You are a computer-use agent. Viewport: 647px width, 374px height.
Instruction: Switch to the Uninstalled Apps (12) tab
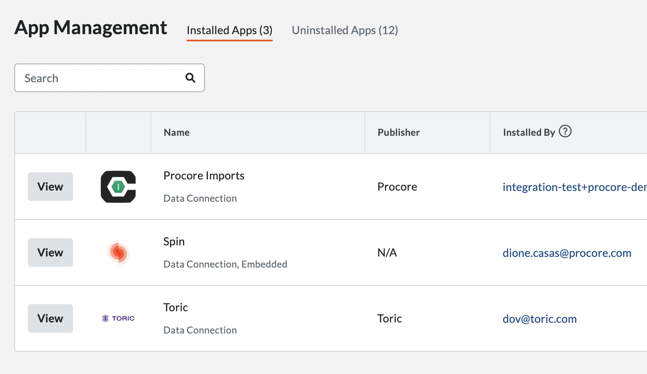345,30
